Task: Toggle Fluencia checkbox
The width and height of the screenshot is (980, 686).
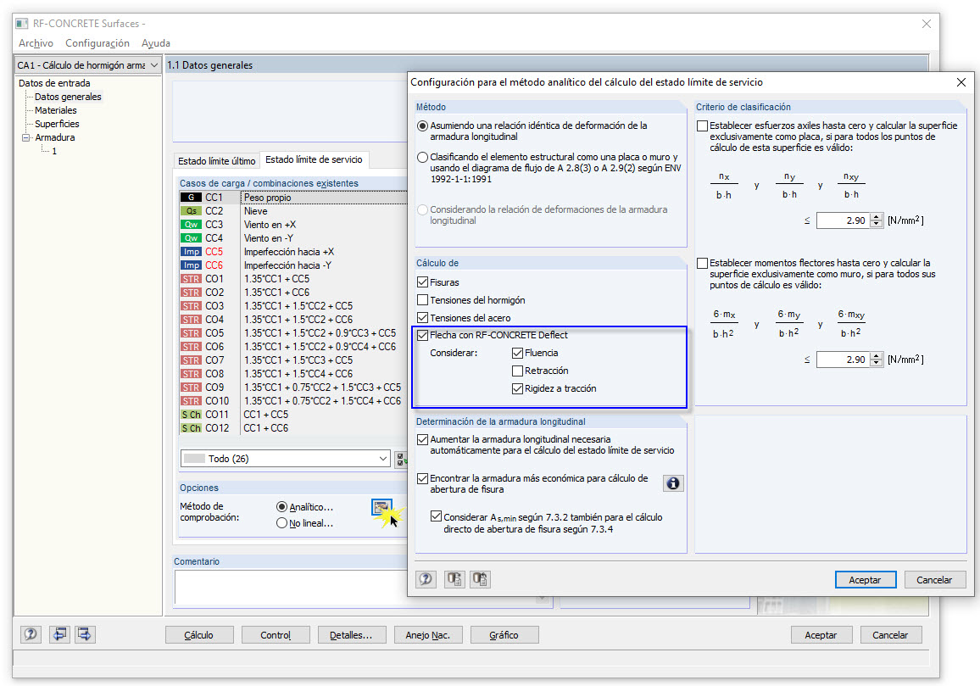Action: [x=517, y=354]
